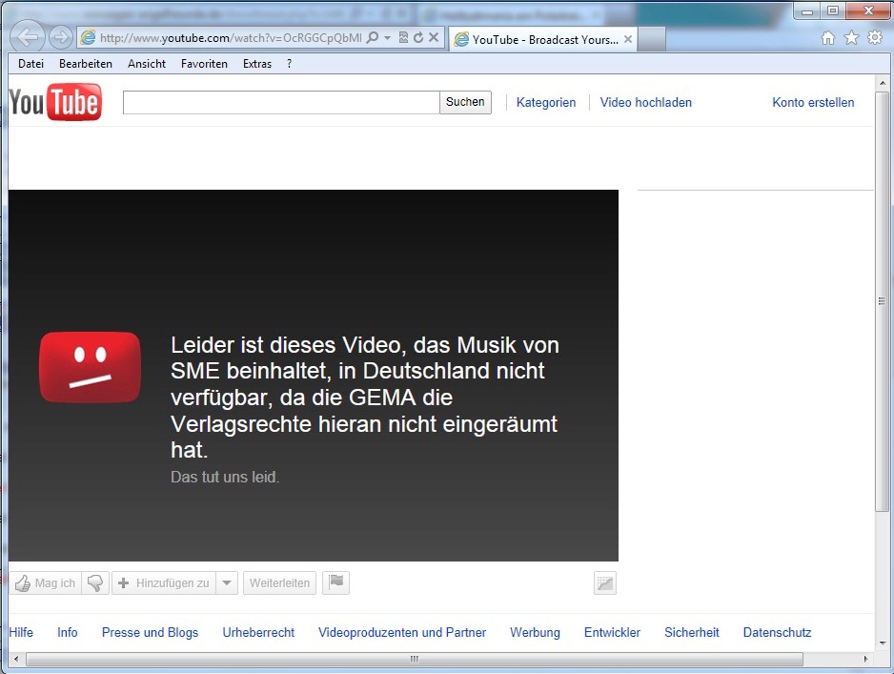Open the Bearbeiten menu
Screen dimensions: 894x674
coord(86,64)
